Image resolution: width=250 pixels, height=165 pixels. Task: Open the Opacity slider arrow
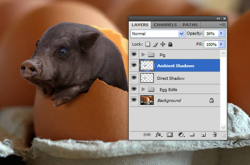(222, 33)
